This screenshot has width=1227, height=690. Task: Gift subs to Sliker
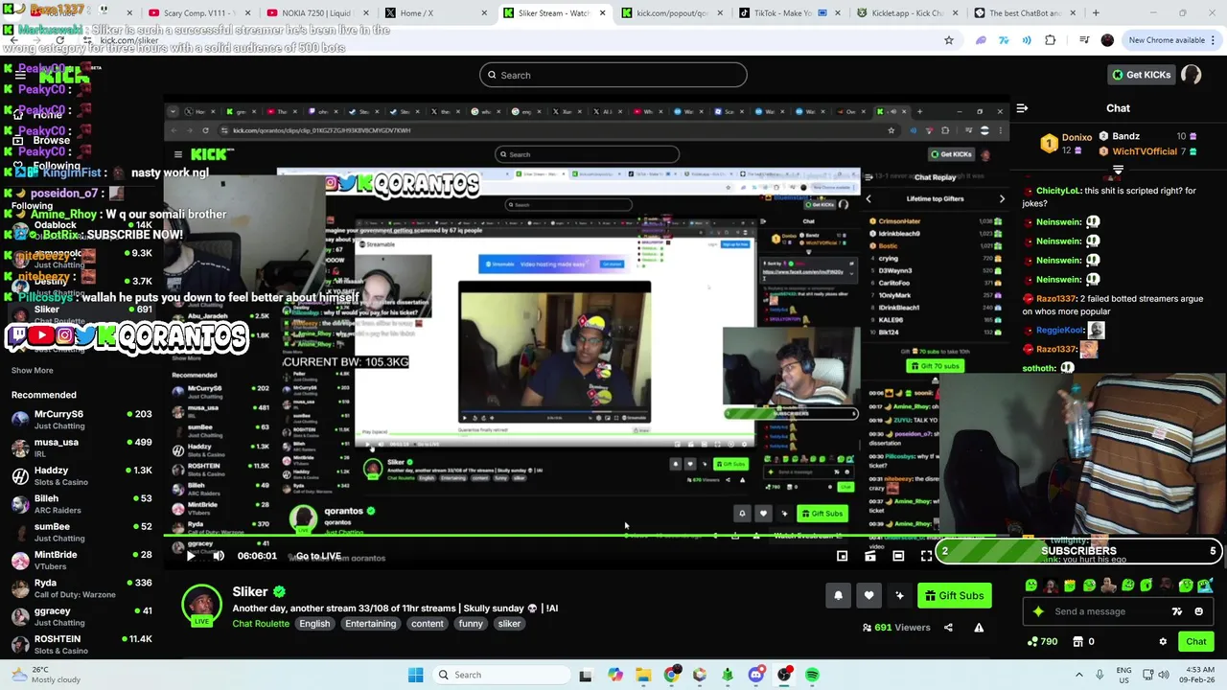coord(954,595)
